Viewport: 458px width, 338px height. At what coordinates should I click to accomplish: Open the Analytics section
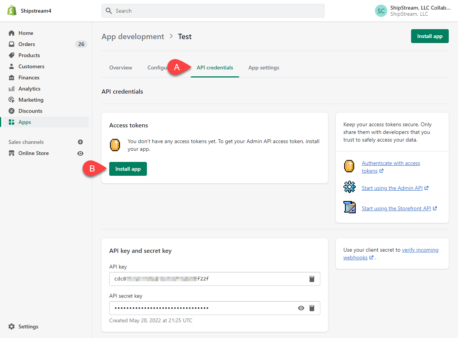[x=29, y=89]
